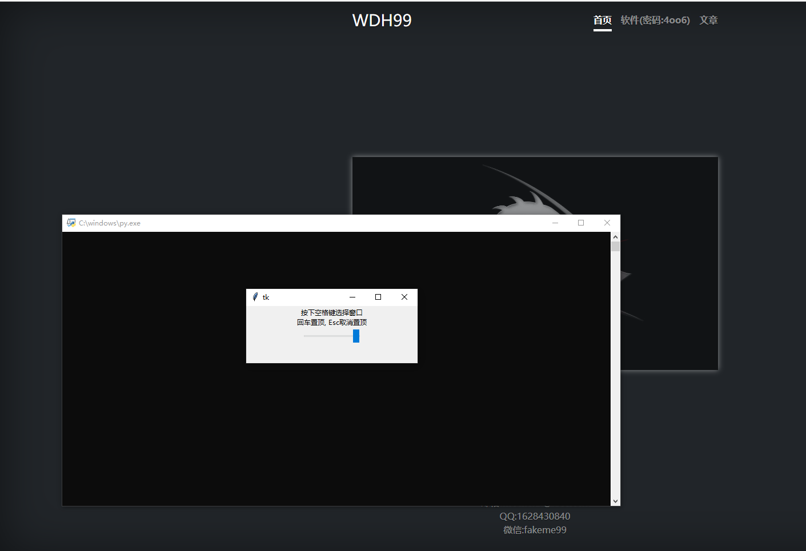Click the QQ:1628430840 contact text
Screen dimensions: 806x551
click(535, 516)
